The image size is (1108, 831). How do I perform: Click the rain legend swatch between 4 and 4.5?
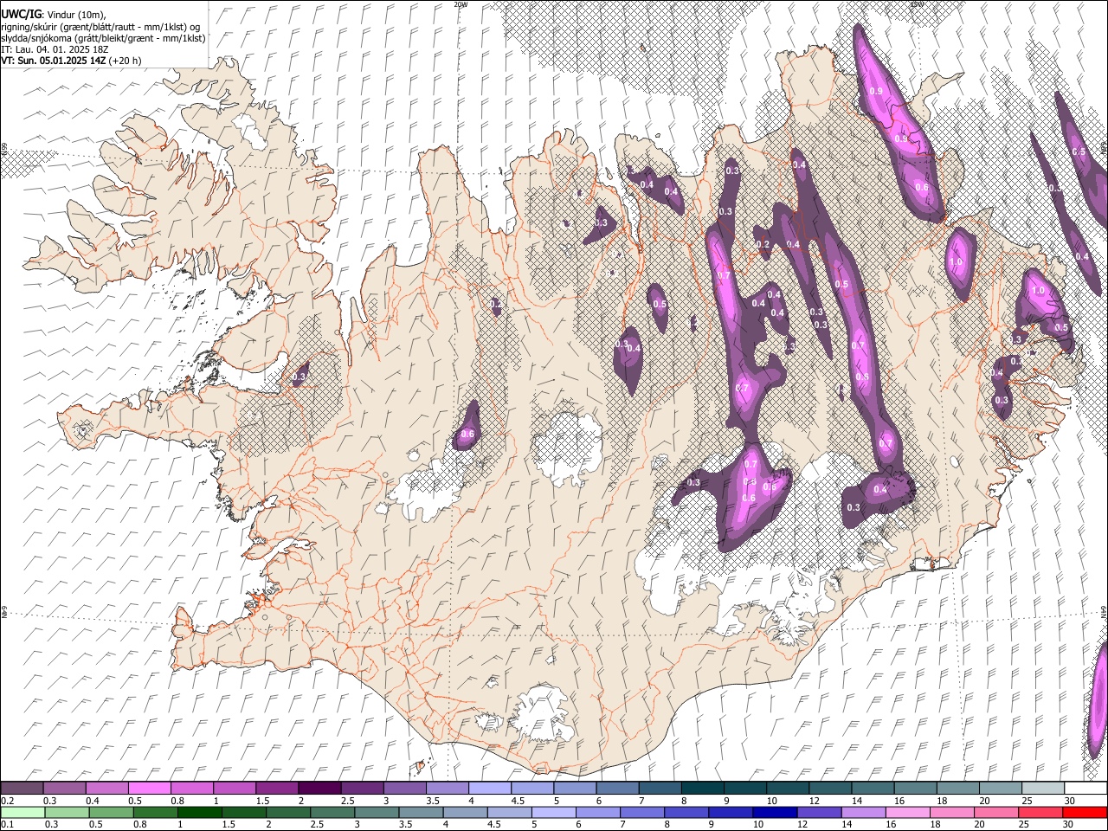coord(464,813)
